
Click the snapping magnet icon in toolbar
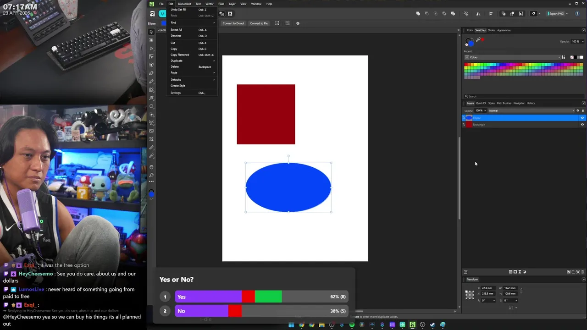click(534, 14)
